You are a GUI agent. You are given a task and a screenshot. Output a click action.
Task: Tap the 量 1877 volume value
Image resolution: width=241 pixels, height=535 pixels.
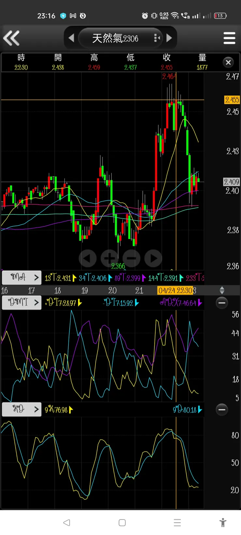tap(202, 62)
